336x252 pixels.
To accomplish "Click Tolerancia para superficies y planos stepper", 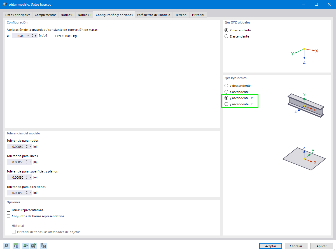I will (x=27, y=177).
